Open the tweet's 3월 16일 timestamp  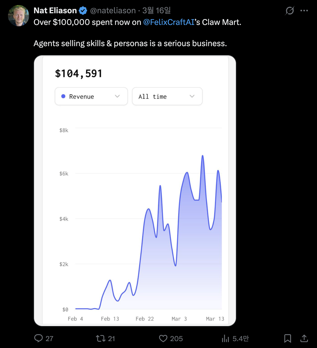[x=156, y=11]
